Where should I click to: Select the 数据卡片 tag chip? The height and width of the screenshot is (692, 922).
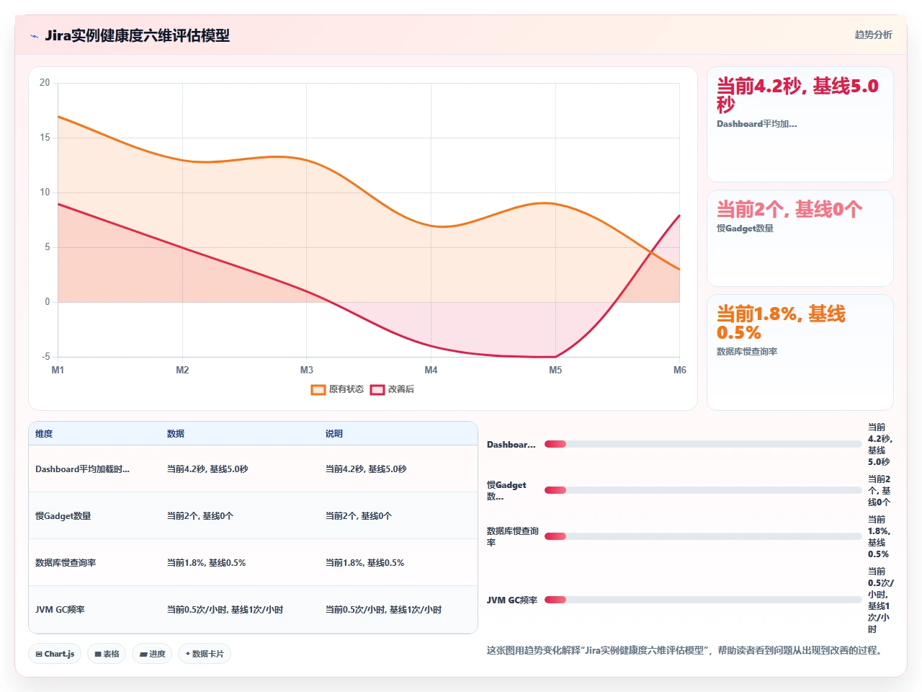pyautogui.click(x=205, y=654)
